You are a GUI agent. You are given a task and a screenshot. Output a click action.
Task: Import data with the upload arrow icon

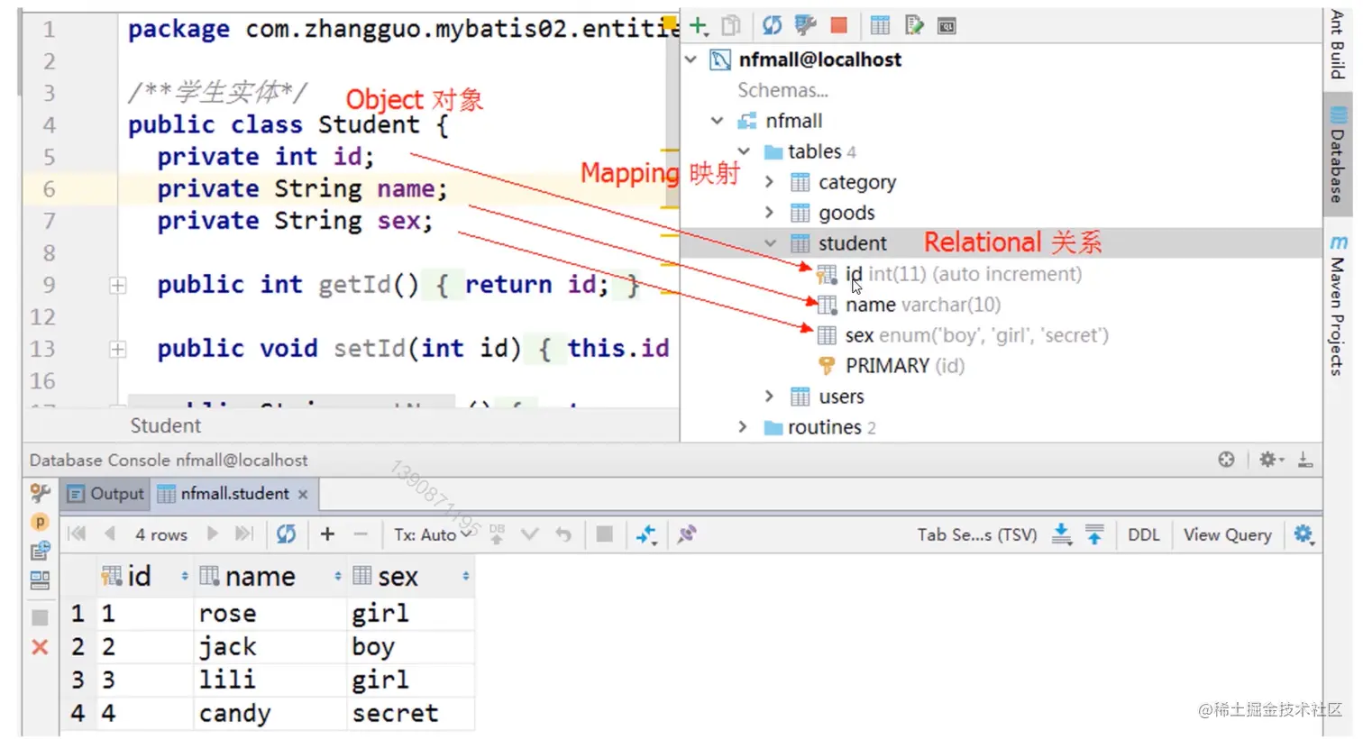1094,534
